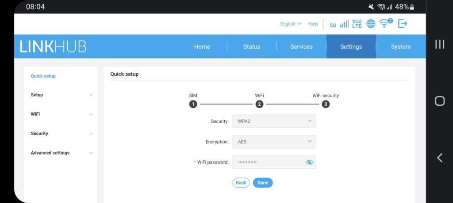This screenshot has height=203, width=453.
Task: Expand the Setup sidebar section
Action: point(61,95)
